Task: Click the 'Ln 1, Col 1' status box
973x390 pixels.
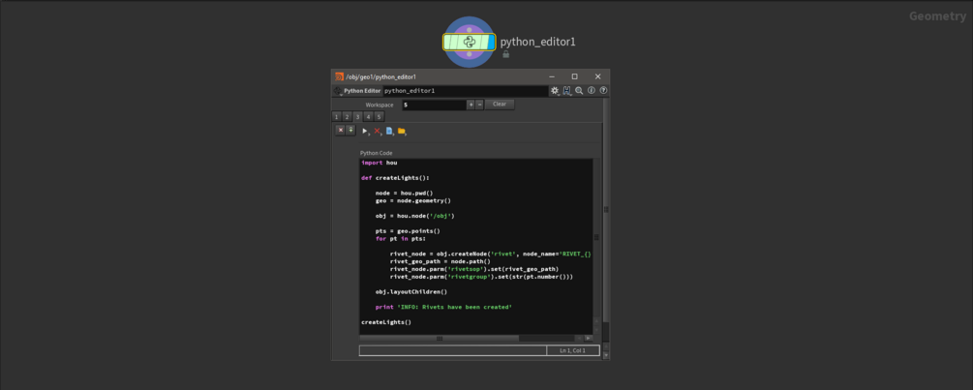Action: pyautogui.click(x=573, y=350)
